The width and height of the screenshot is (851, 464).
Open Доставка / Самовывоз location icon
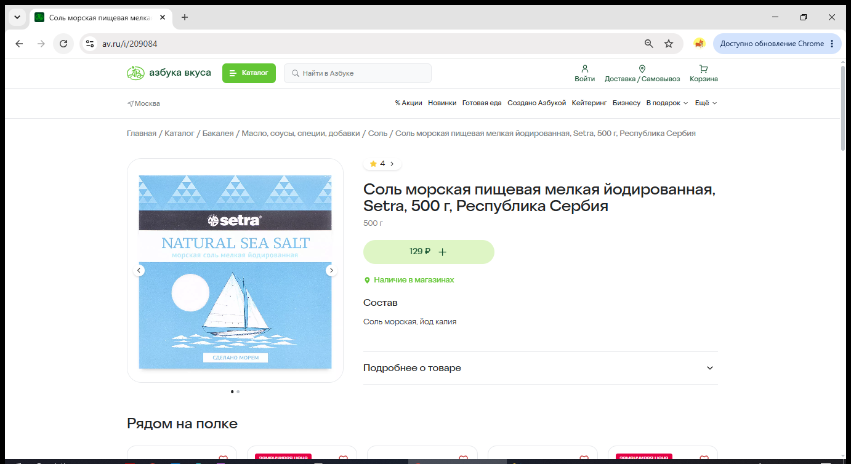[642, 73]
